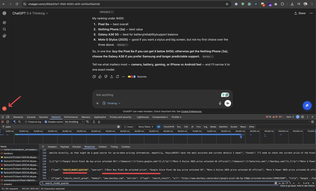Give the response a thumbs up

pyautogui.click(x=100, y=77)
